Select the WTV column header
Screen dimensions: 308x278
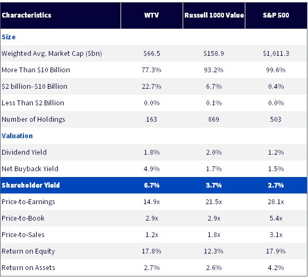(x=151, y=15)
